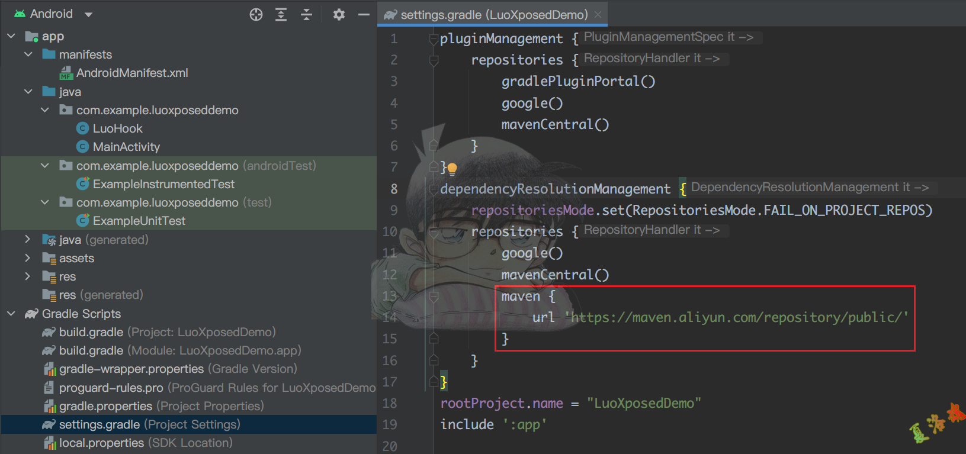Image resolution: width=966 pixels, height=454 pixels.
Task: Fold the maven block at line 13
Action: pos(434,296)
